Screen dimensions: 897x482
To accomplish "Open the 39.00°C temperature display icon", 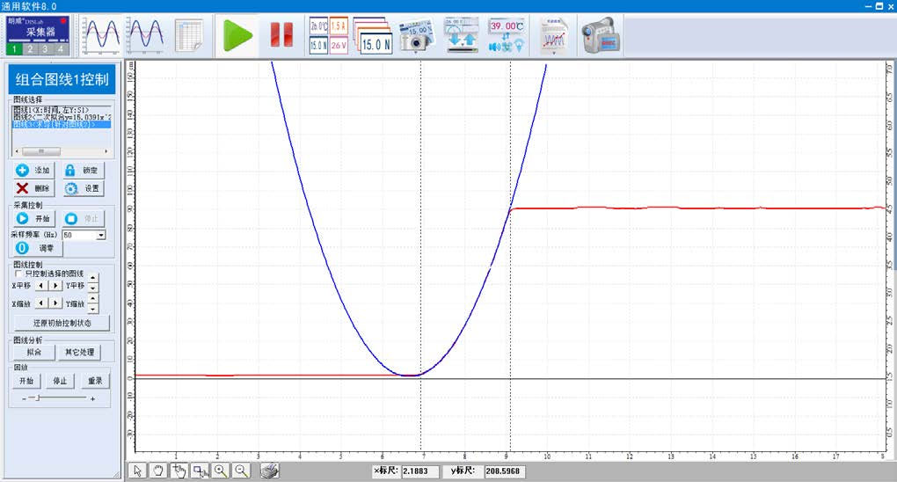I will point(507,35).
